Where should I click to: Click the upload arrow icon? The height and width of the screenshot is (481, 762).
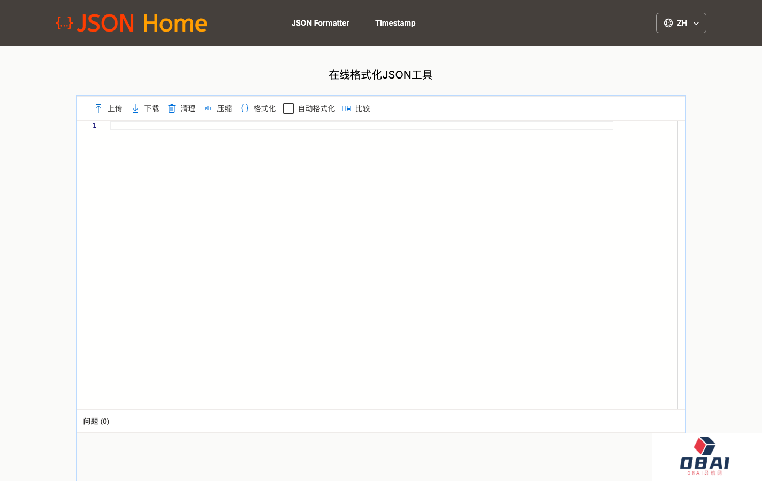pos(98,108)
